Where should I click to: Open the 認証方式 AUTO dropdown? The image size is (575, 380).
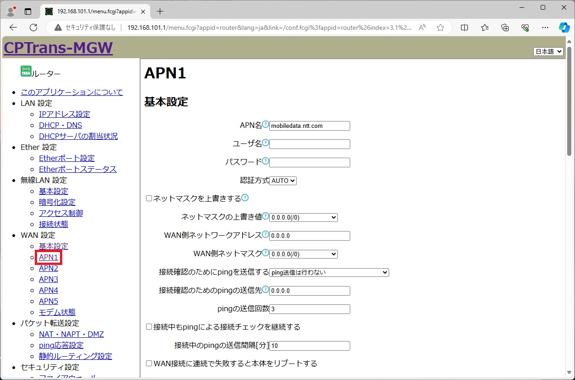(283, 181)
